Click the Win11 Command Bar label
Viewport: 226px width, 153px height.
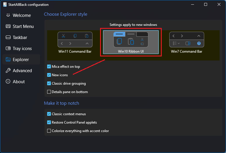tap(75, 51)
